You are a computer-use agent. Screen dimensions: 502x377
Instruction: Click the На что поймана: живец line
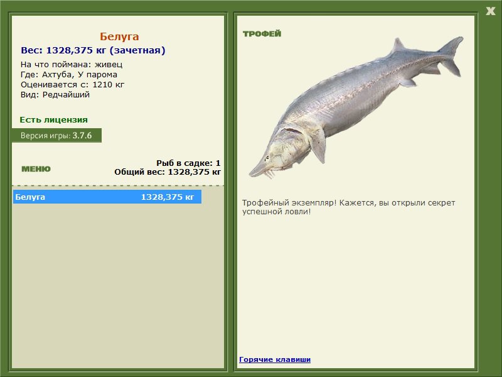[72, 65]
